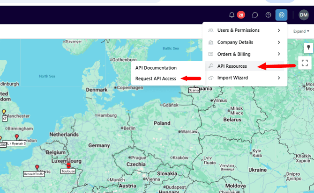This screenshot has width=314, height=193.
Task: Open Company Details submenu
Action: click(245, 43)
